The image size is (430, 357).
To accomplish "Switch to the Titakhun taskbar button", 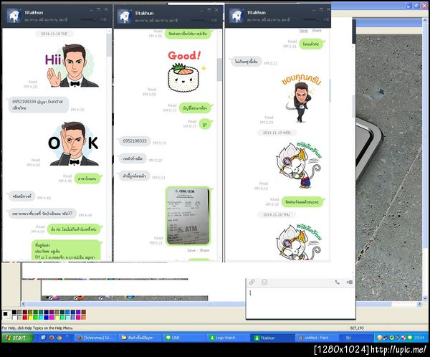I will click(272, 338).
